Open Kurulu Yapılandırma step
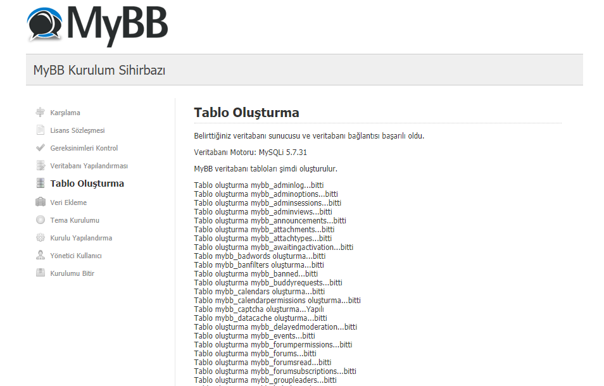604x386 pixels. pos(81,238)
